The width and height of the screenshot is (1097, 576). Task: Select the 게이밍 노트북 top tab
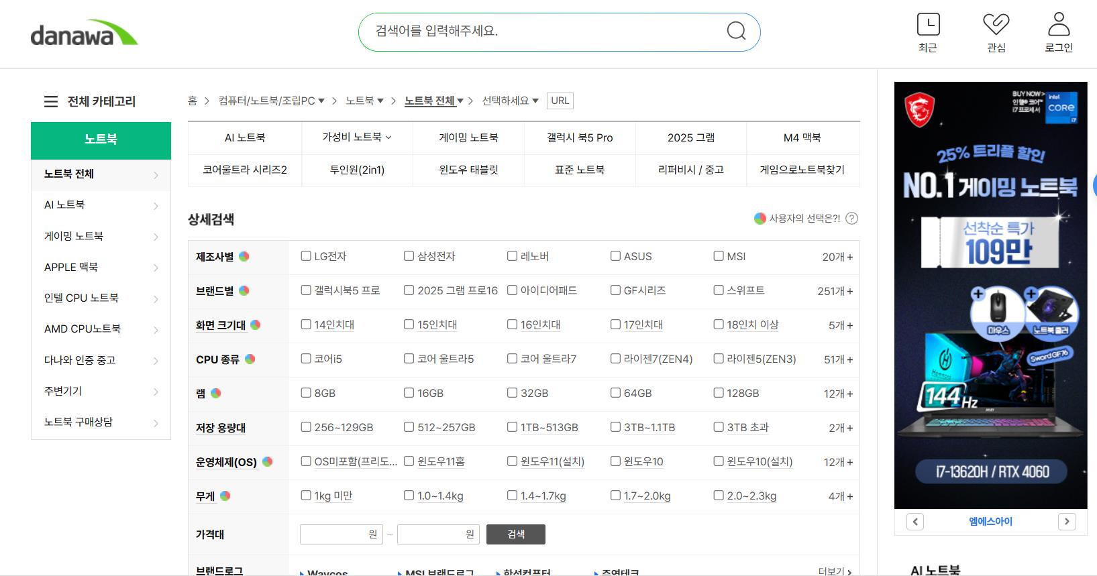(468, 137)
